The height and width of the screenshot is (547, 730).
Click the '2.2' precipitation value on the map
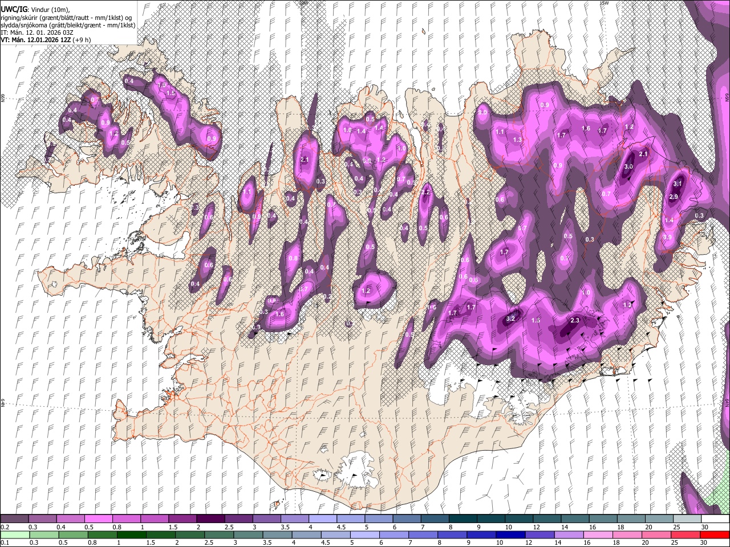(x=425, y=193)
